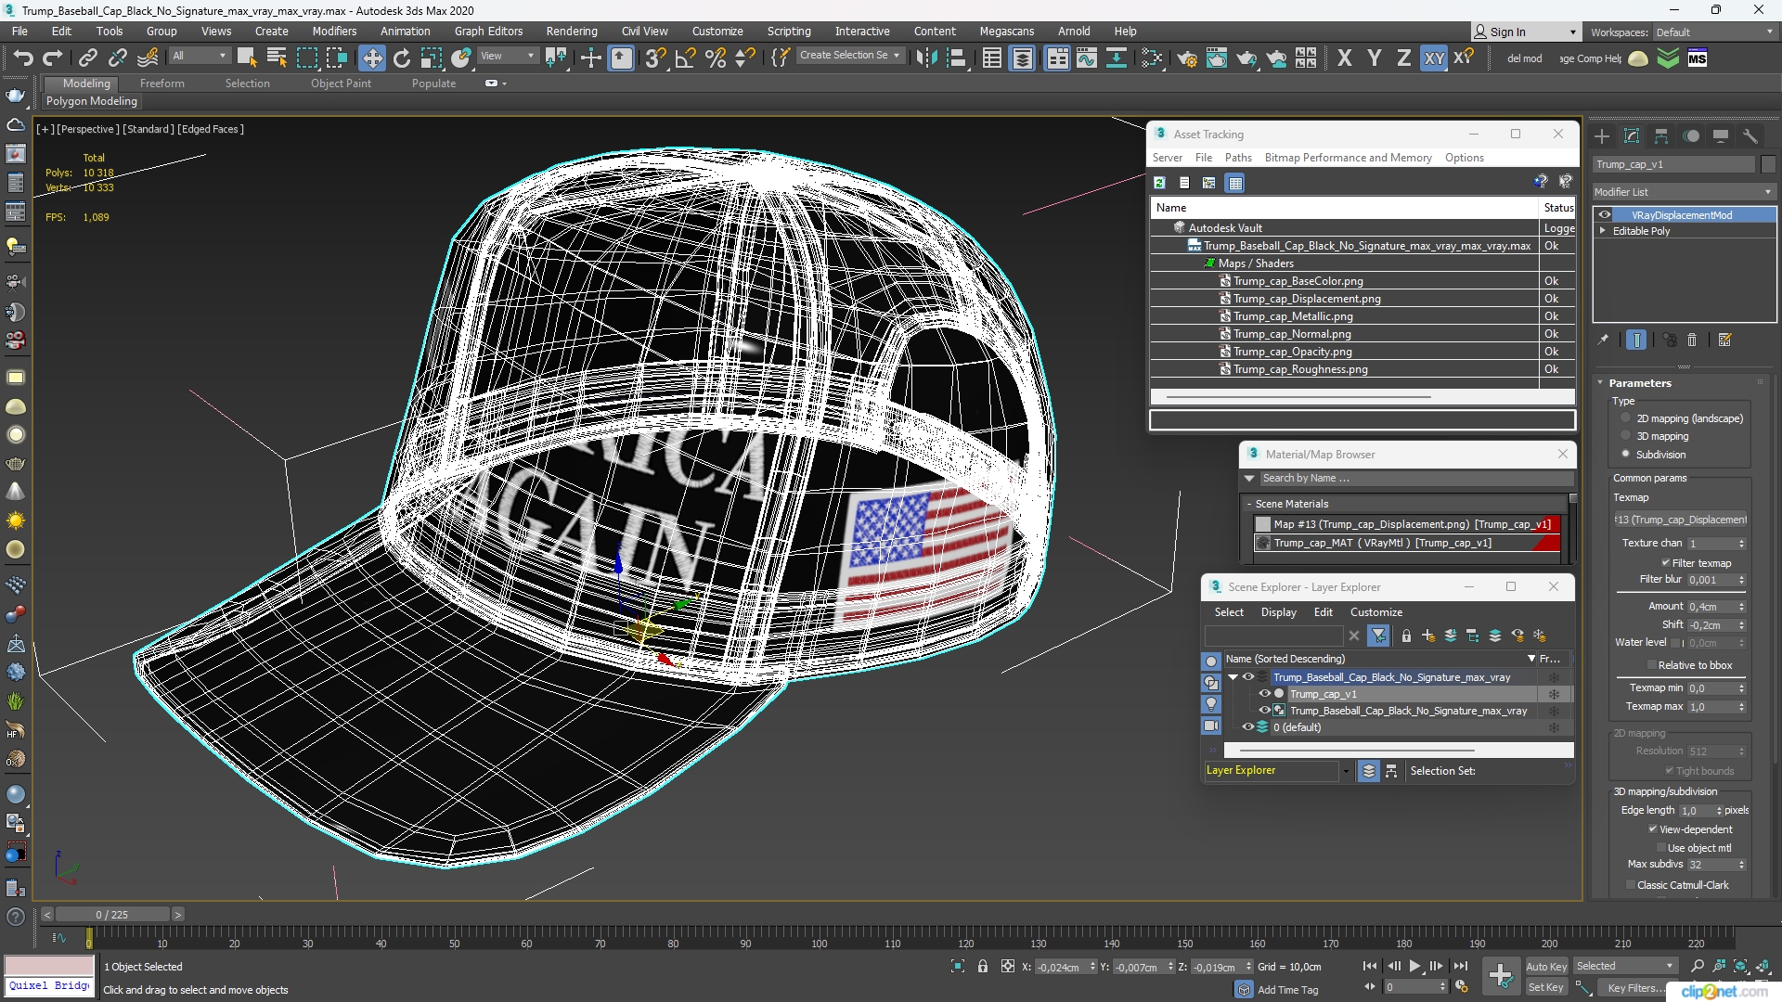Toggle the 3D Snaps icon
This screenshot has height=1002, width=1782.
(x=654, y=58)
